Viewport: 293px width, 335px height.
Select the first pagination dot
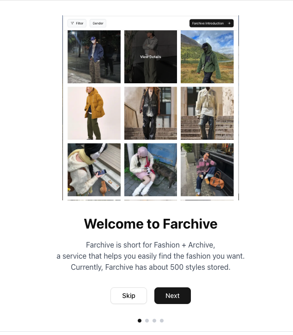click(140, 321)
